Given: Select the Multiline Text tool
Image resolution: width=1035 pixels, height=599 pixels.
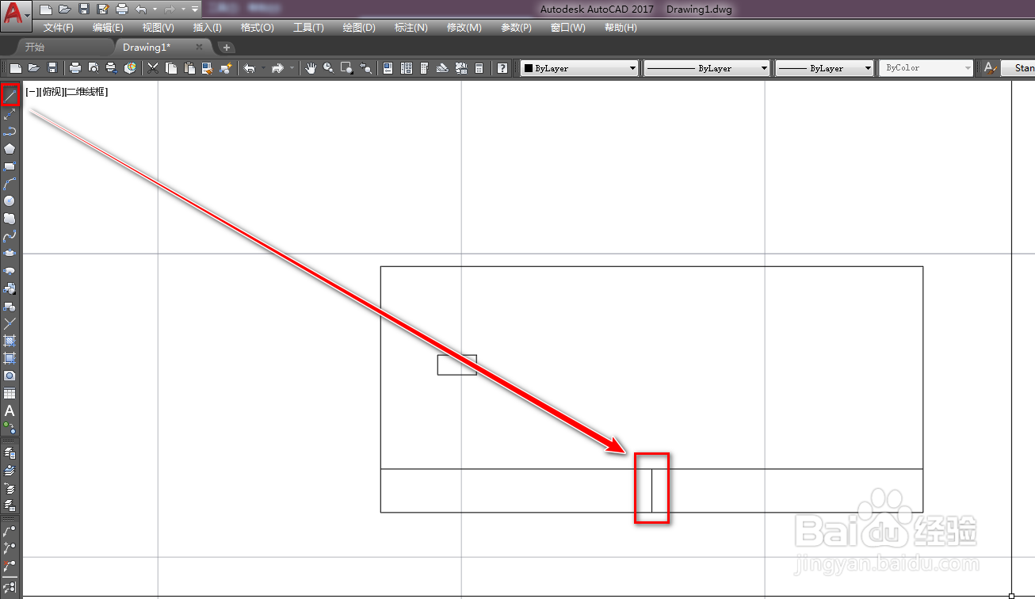Looking at the screenshot, I should coord(10,410).
